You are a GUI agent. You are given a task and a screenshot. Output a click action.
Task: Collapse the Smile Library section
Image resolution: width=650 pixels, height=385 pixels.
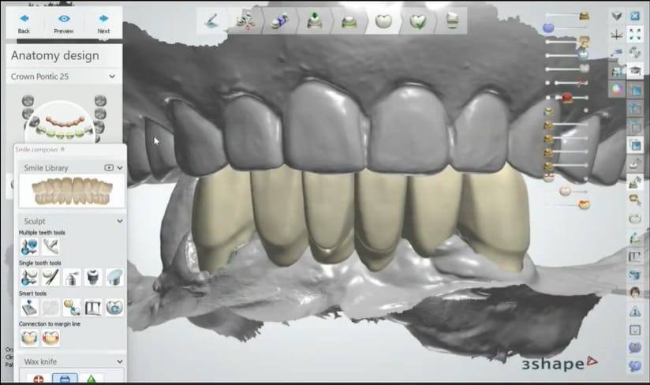point(120,168)
